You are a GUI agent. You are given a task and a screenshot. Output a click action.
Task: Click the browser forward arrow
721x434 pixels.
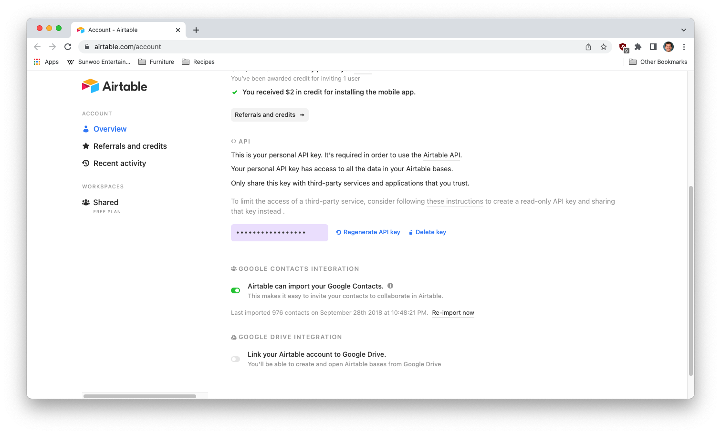tap(52, 47)
